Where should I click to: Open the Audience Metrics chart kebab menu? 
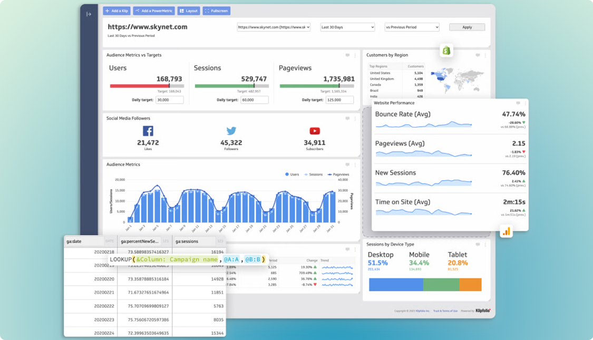pos(355,164)
